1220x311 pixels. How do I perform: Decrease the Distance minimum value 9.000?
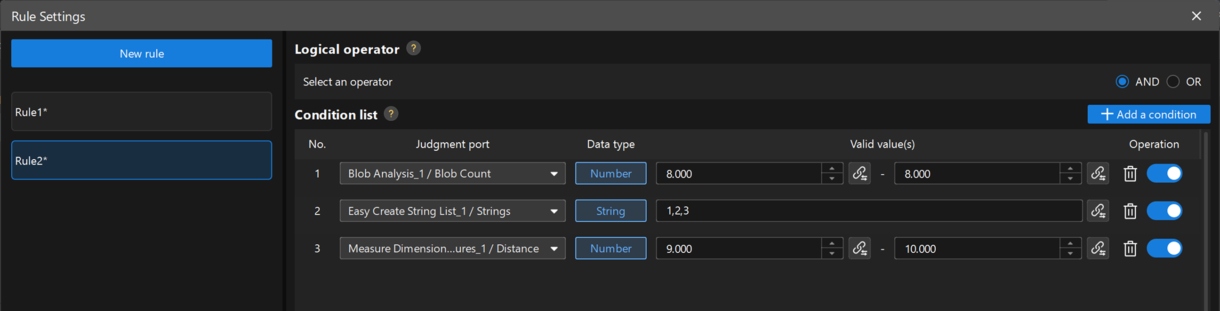point(832,253)
